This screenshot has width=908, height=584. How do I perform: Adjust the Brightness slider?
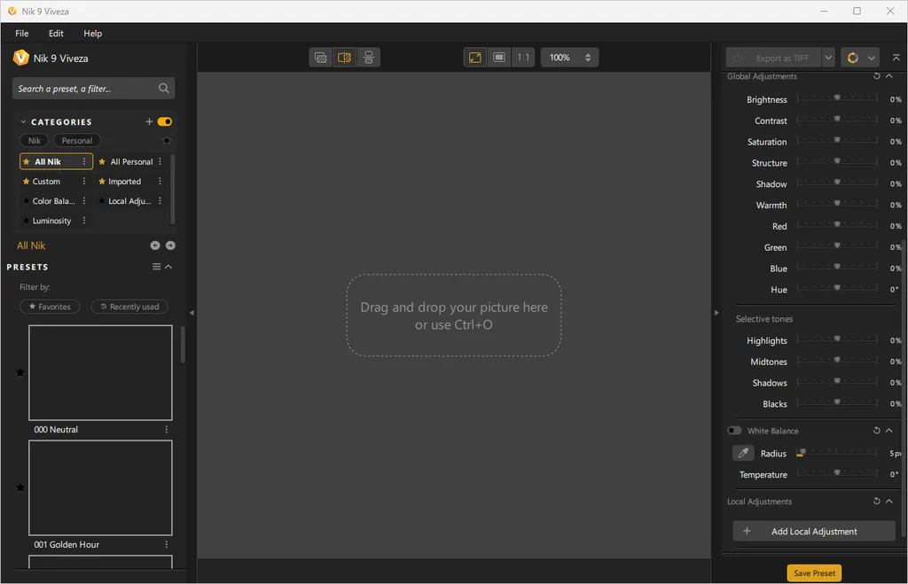coord(837,98)
